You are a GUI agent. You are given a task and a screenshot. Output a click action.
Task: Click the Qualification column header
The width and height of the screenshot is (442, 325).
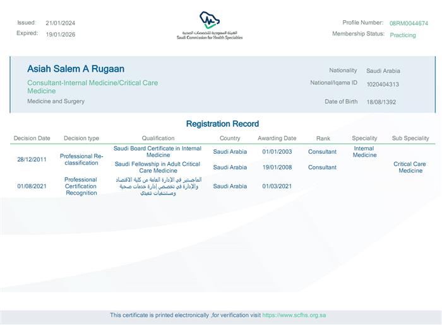158,138
